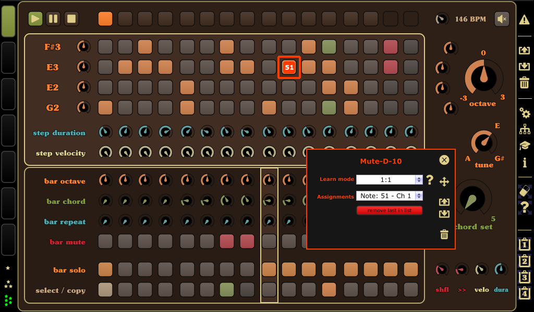Toggle the first step in G2 row
Screen dimensions: 534x312
pos(105,108)
